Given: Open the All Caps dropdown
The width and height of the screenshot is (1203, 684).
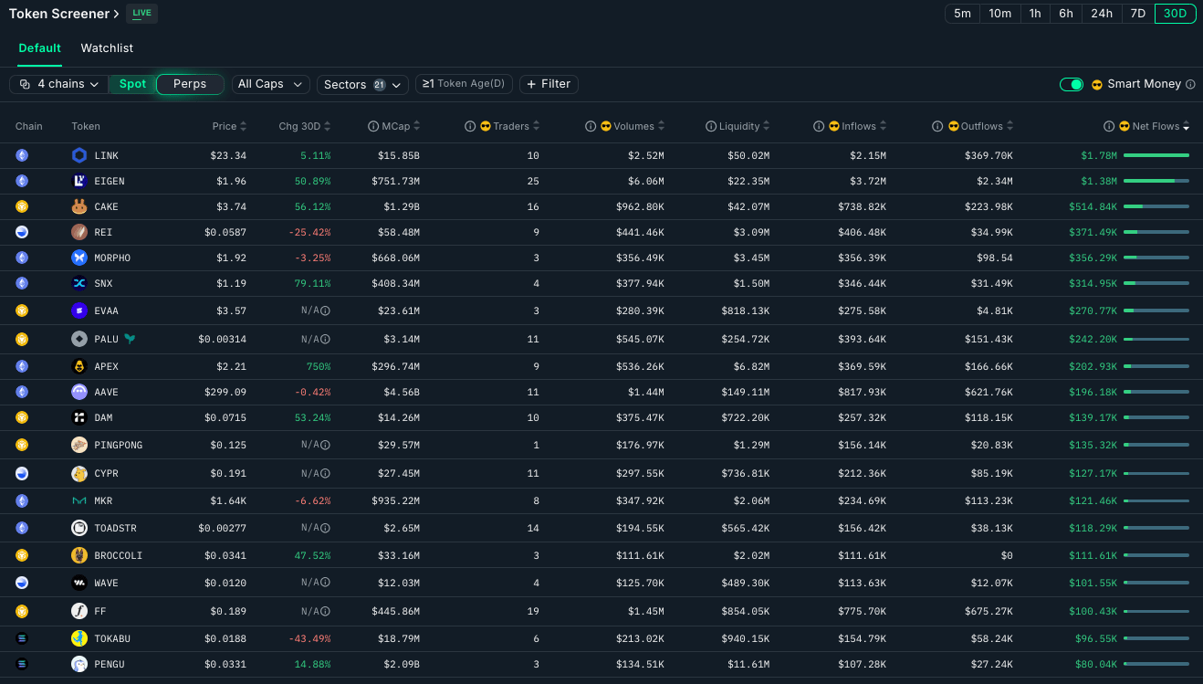Looking at the screenshot, I should coord(270,84).
